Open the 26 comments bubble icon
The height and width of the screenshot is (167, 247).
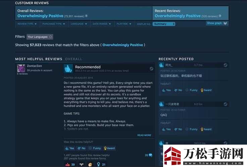150,155
